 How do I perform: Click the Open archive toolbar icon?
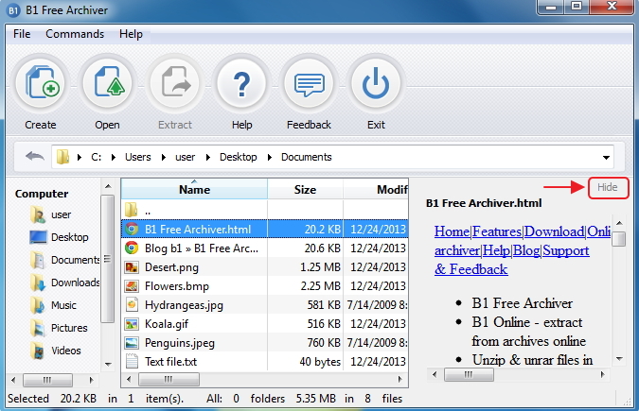(x=108, y=84)
